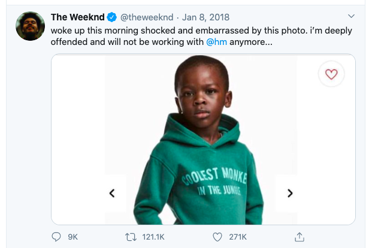Advance to next image with right arrow
This screenshot has width=372, height=248.
[x=290, y=193]
